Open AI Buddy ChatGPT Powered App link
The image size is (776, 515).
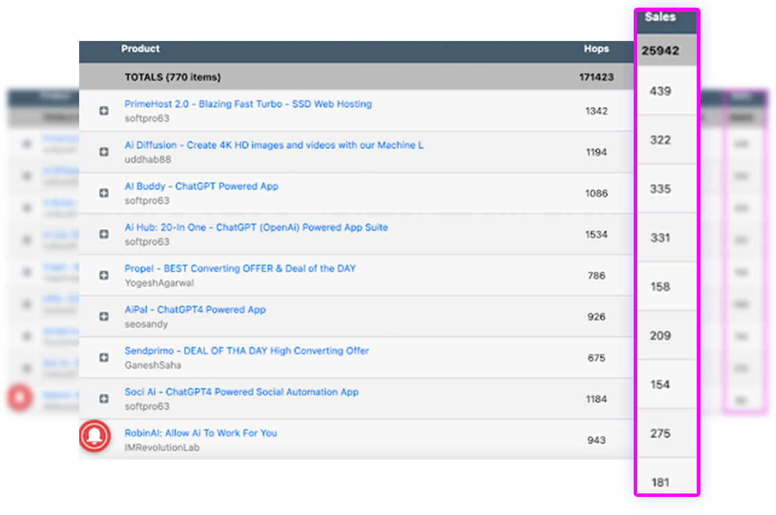201,186
